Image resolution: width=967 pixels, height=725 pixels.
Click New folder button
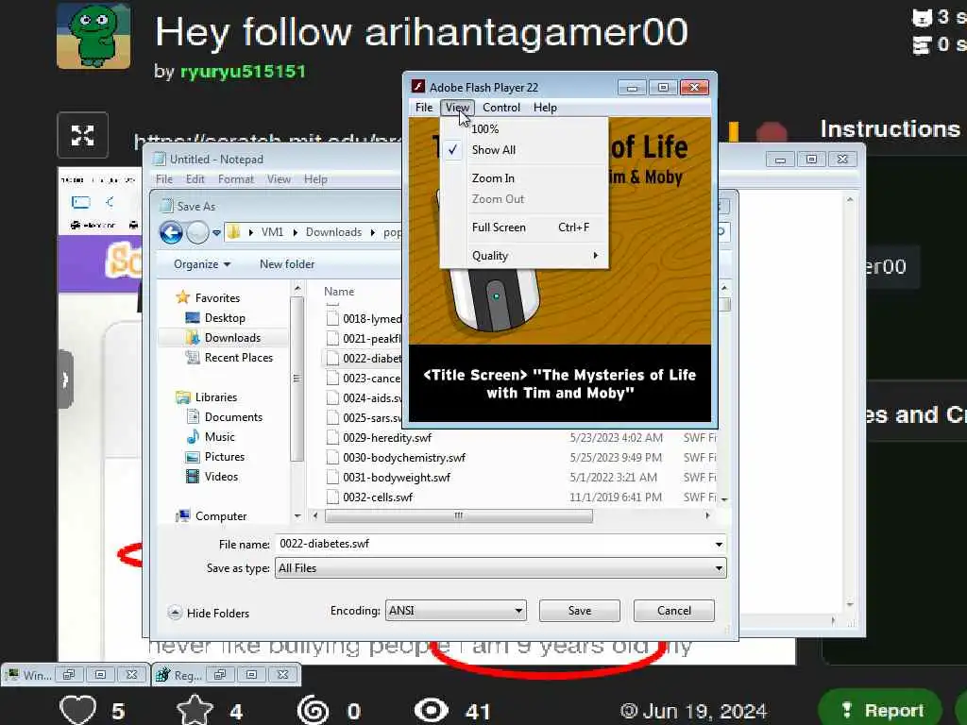[x=287, y=264]
